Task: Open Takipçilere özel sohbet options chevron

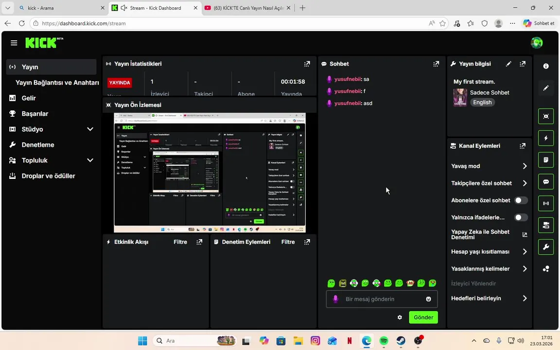Action: point(525,183)
